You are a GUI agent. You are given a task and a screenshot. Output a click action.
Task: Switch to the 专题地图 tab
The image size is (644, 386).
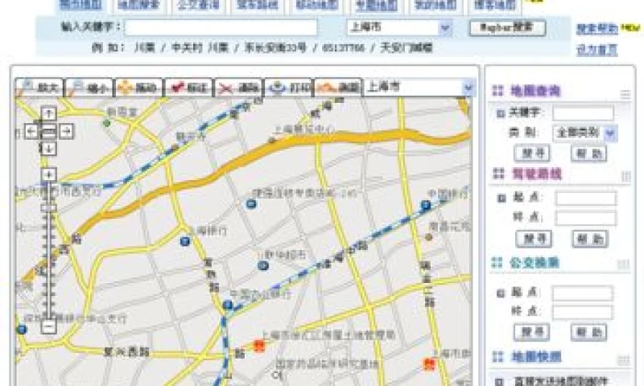[x=376, y=6]
